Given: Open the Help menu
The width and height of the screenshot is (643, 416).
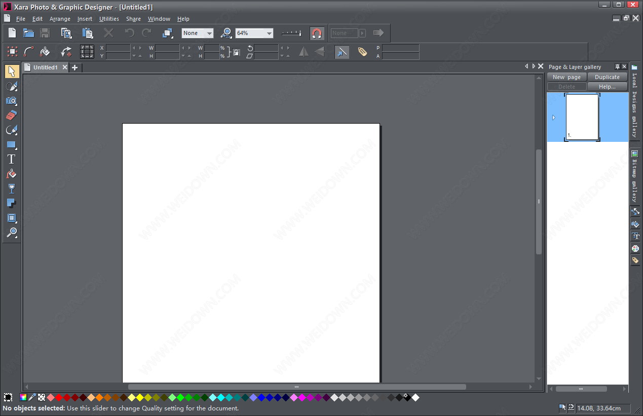Looking at the screenshot, I should click(183, 19).
